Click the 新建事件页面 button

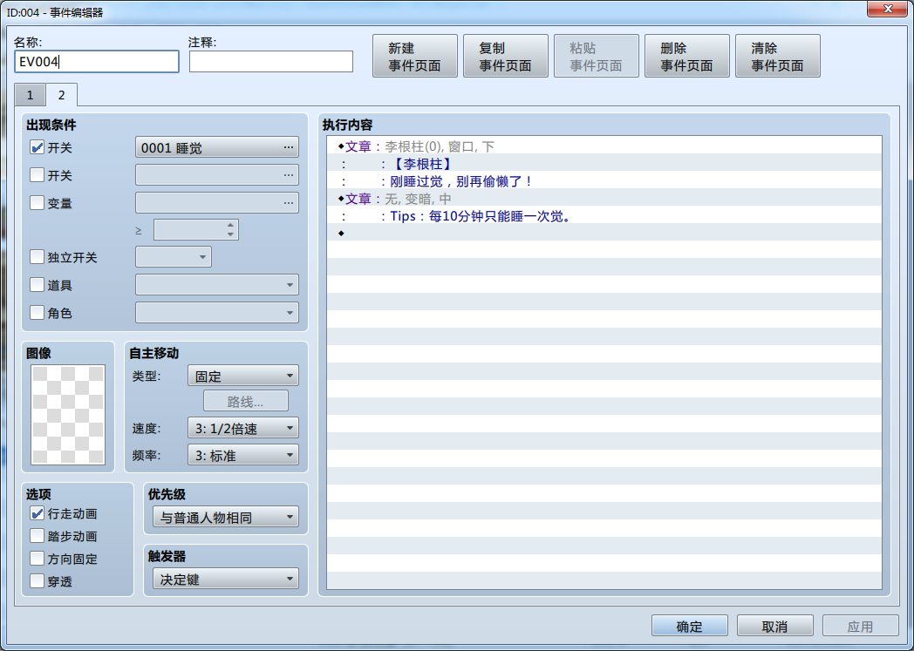coord(414,56)
